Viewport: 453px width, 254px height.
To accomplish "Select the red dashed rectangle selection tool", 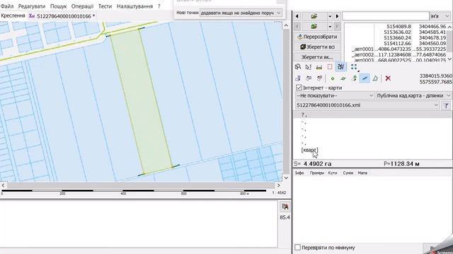I will pyautogui.click(x=330, y=67).
